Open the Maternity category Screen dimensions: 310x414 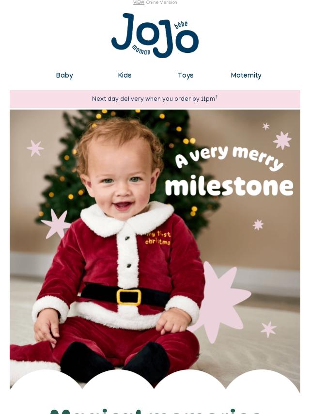pyautogui.click(x=246, y=75)
